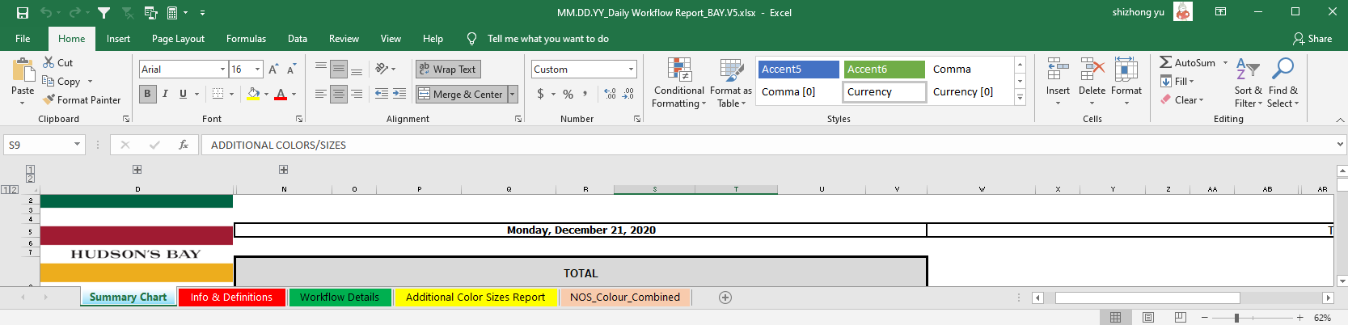Open Merge & Center dropdown arrow
The image size is (1348, 325).
click(x=512, y=95)
